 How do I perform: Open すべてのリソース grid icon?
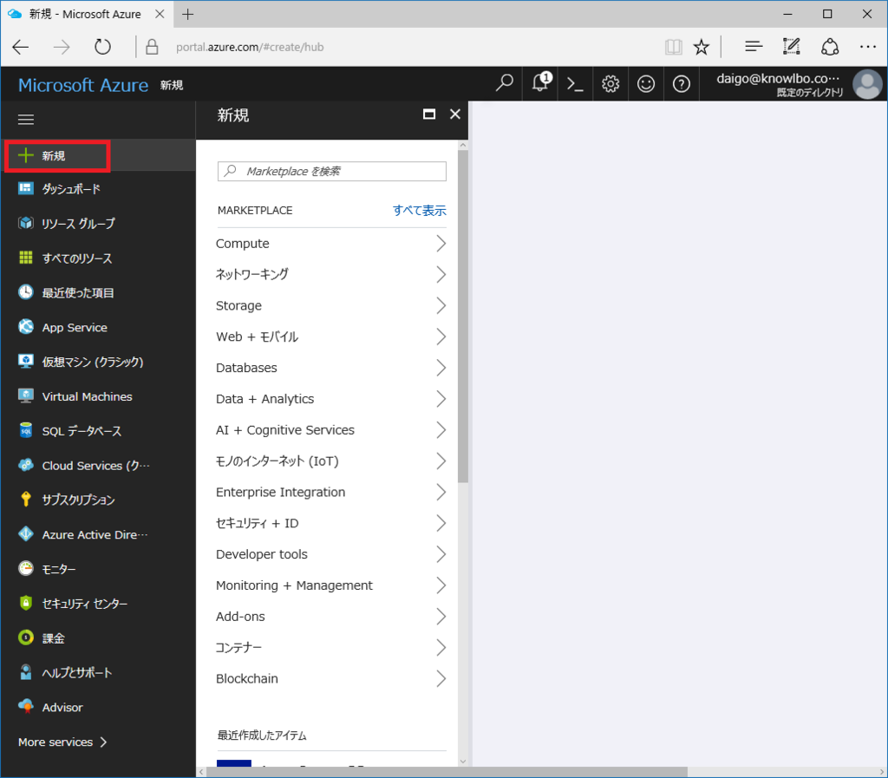click(25, 258)
